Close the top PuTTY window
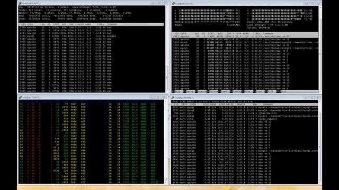 (165, 4)
